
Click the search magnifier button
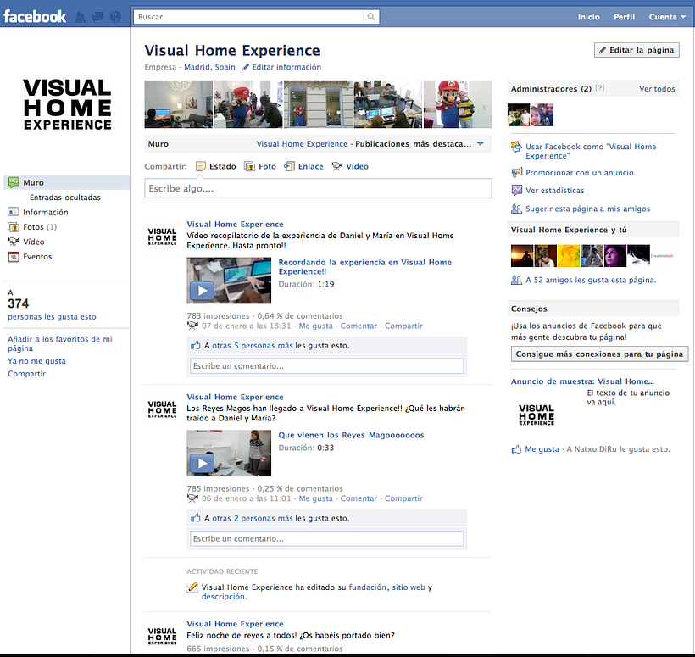(x=371, y=17)
